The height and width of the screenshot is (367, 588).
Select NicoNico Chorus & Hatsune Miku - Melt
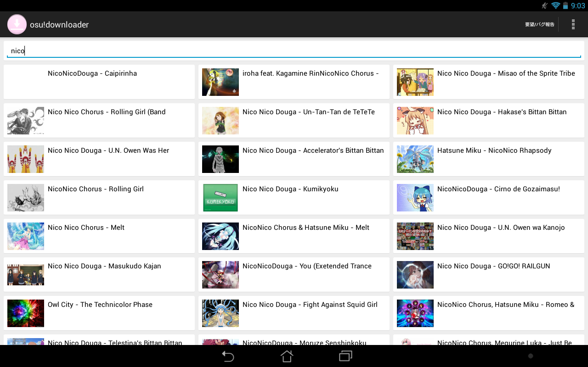pyautogui.click(x=306, y=228)
